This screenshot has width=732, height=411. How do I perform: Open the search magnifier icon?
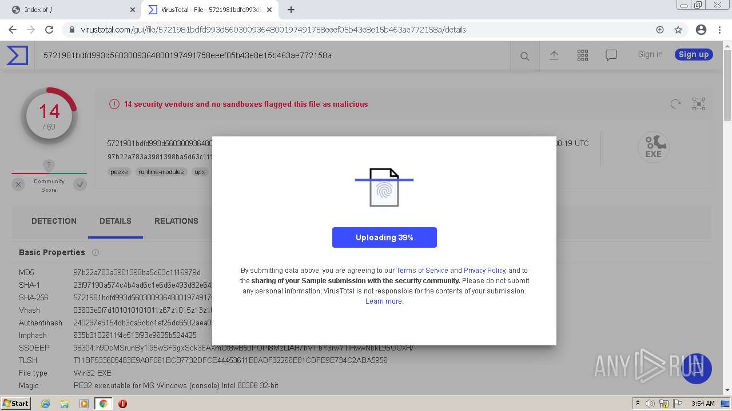(x=524, y=56)
